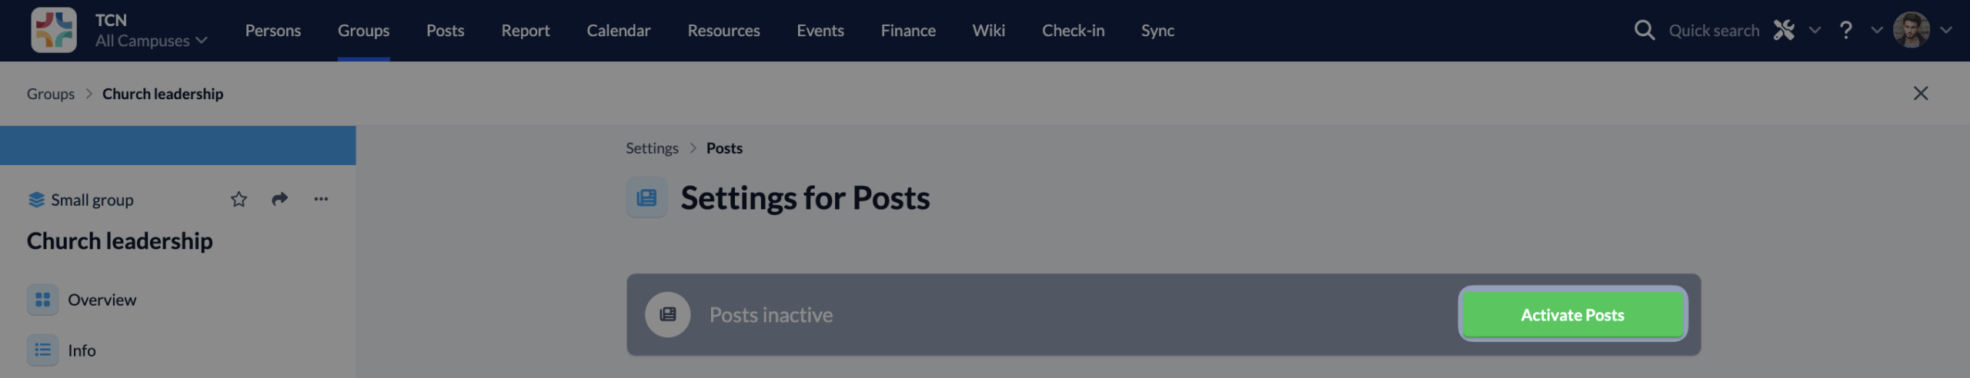
Task: Switch to the Finance section
Action: coord(908,31)
